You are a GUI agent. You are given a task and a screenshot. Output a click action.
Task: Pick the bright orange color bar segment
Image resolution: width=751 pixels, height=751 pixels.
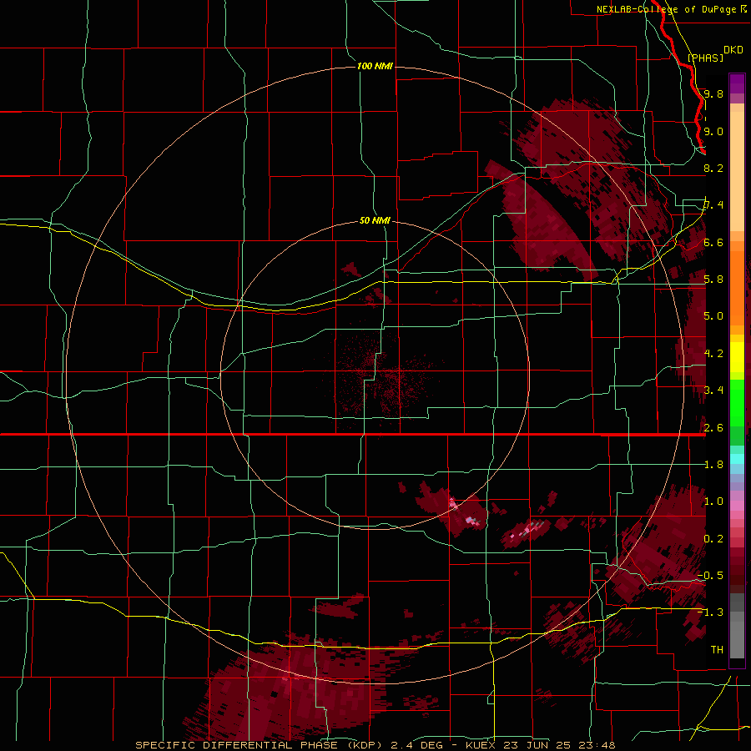pyautogui.click(x=737, y=287)
